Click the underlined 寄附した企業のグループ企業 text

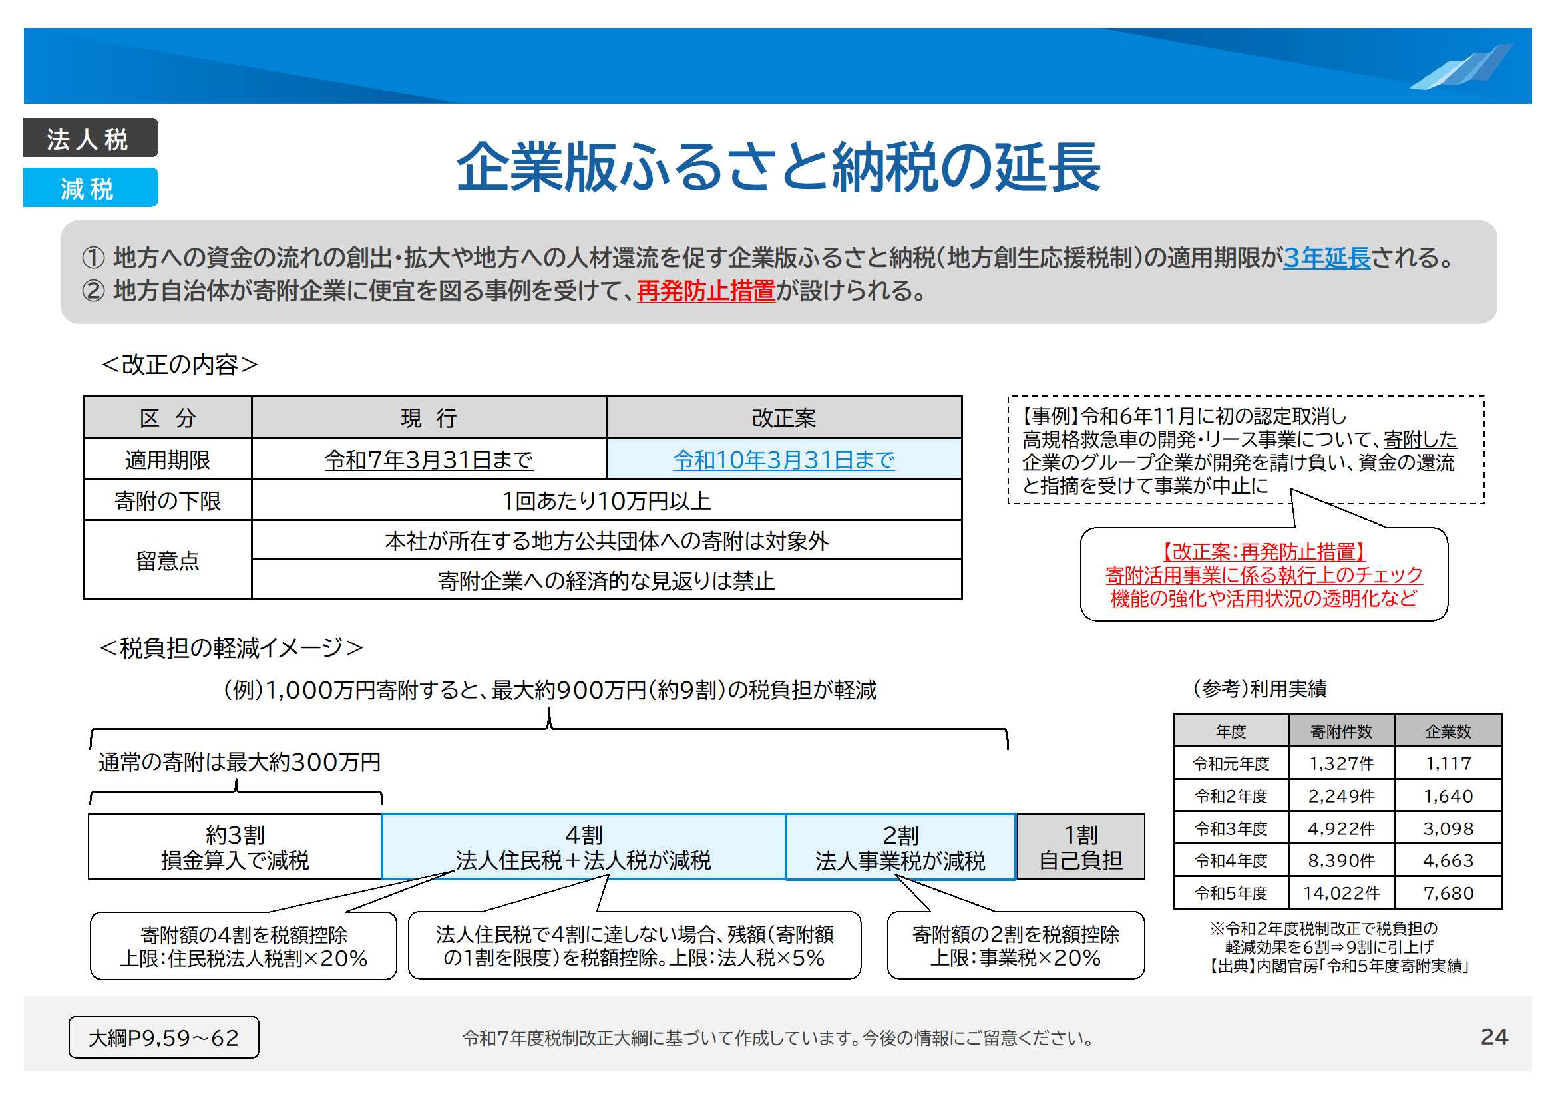click(x=1239, y=451)
